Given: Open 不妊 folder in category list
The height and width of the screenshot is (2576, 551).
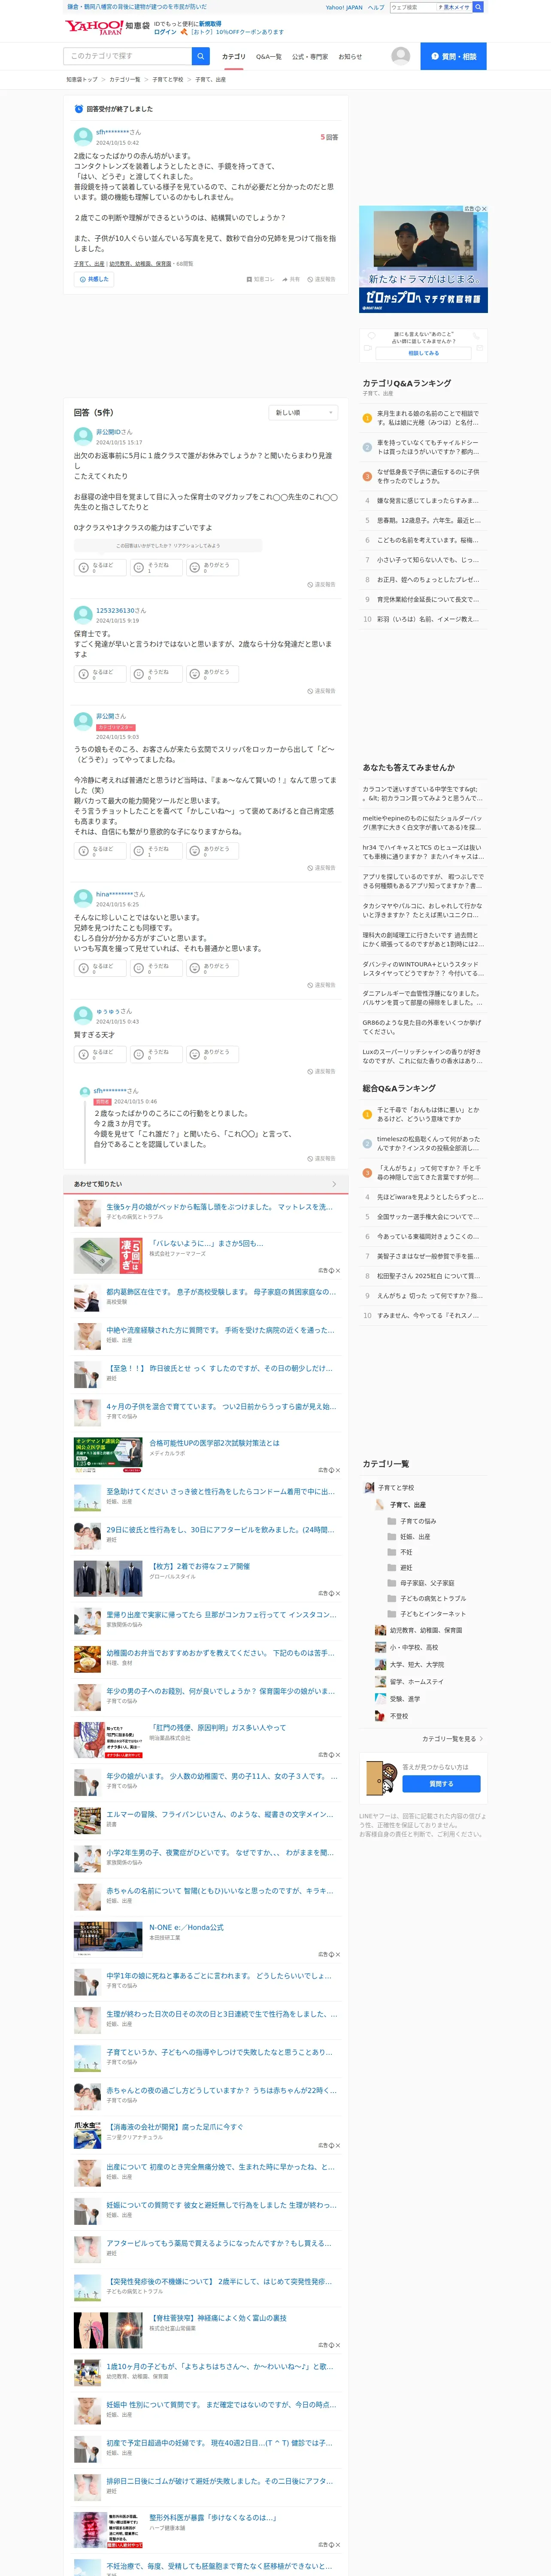Looking at the screenshot, I should (399, 1552).
